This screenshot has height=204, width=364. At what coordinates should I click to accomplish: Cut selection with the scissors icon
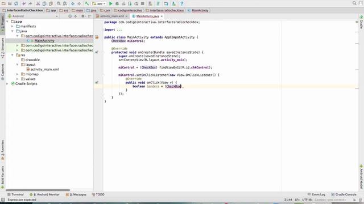(38, 3)
